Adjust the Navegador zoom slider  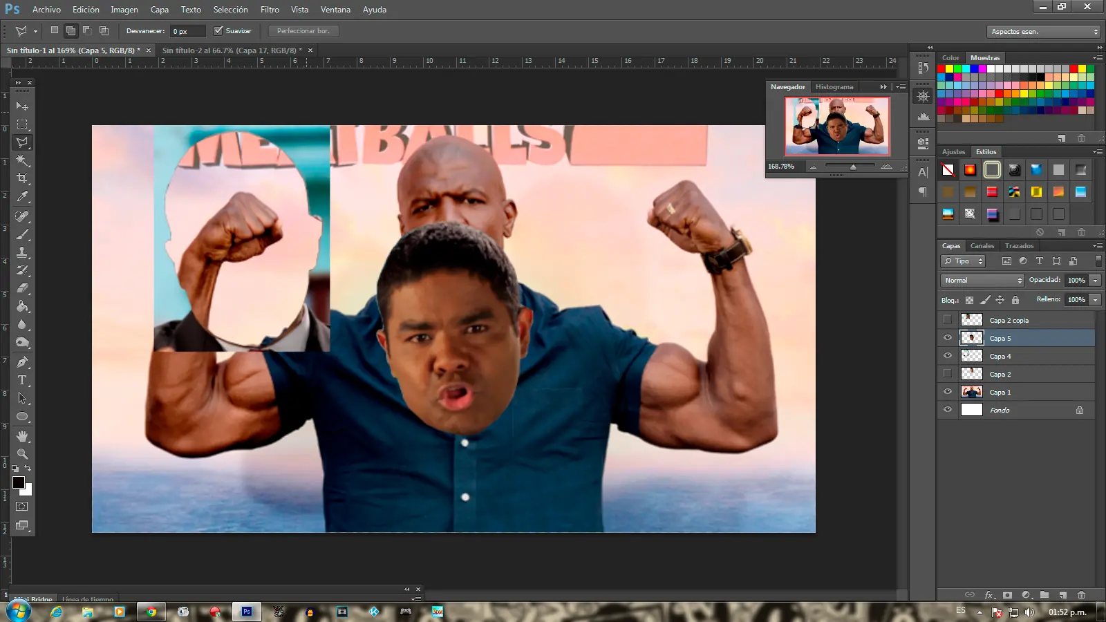(x=853, y=167)
